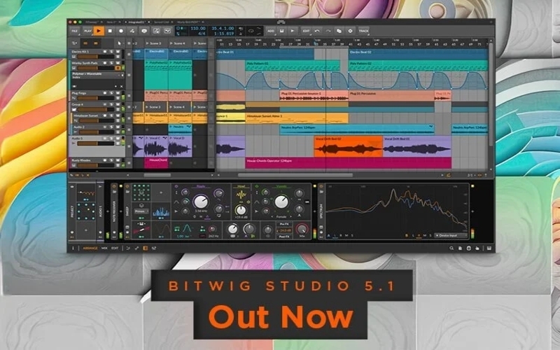Adjust the Rusty Rhodes volume fader
Image resolution: width=560 pixels, height=350 pixels.
click(x=96, y=166)
